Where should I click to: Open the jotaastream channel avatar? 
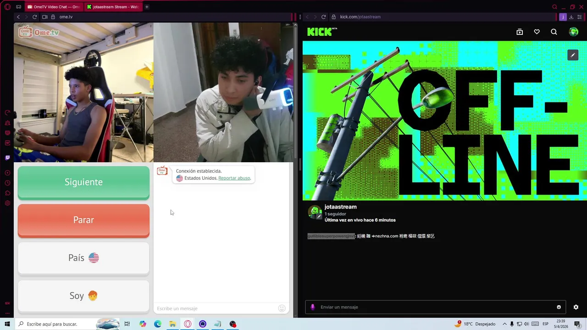coord(315,212)
